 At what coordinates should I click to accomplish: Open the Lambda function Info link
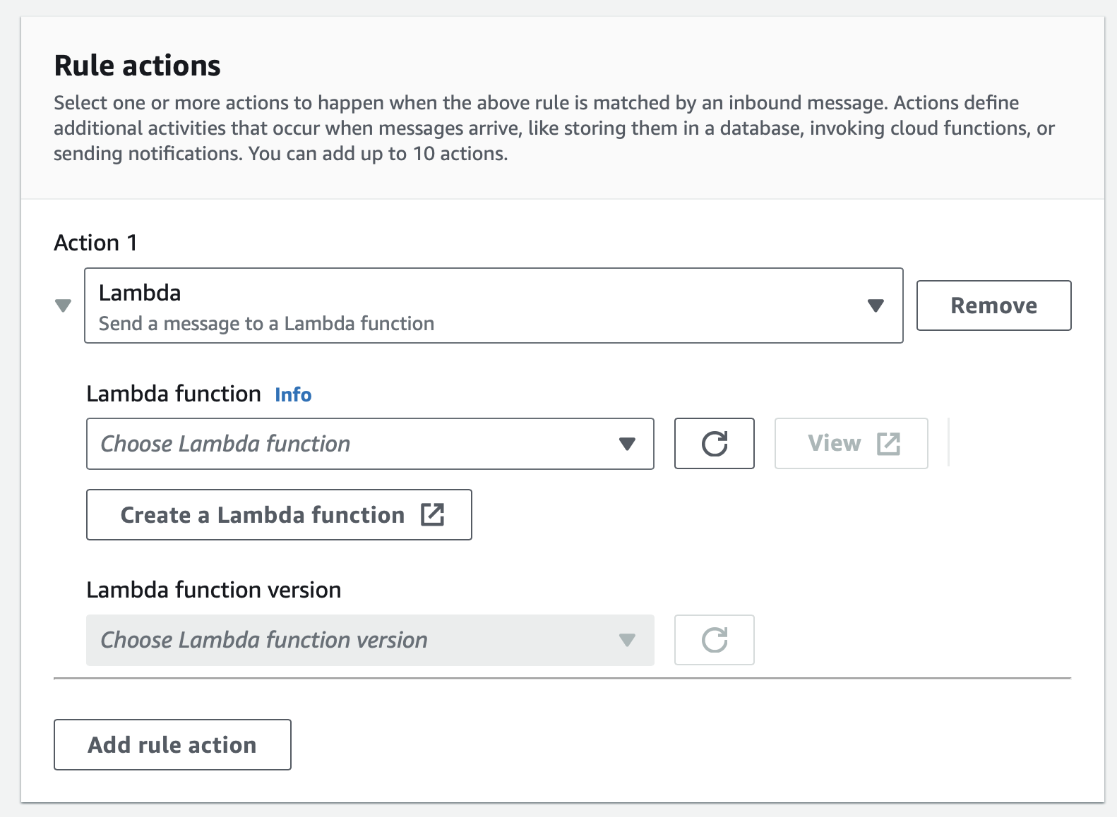tap(293, 394)
